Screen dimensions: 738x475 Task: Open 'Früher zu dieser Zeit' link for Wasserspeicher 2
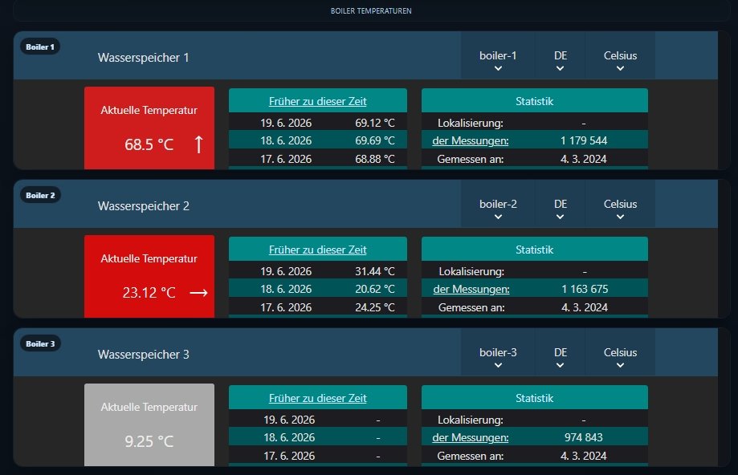point(318,250)
